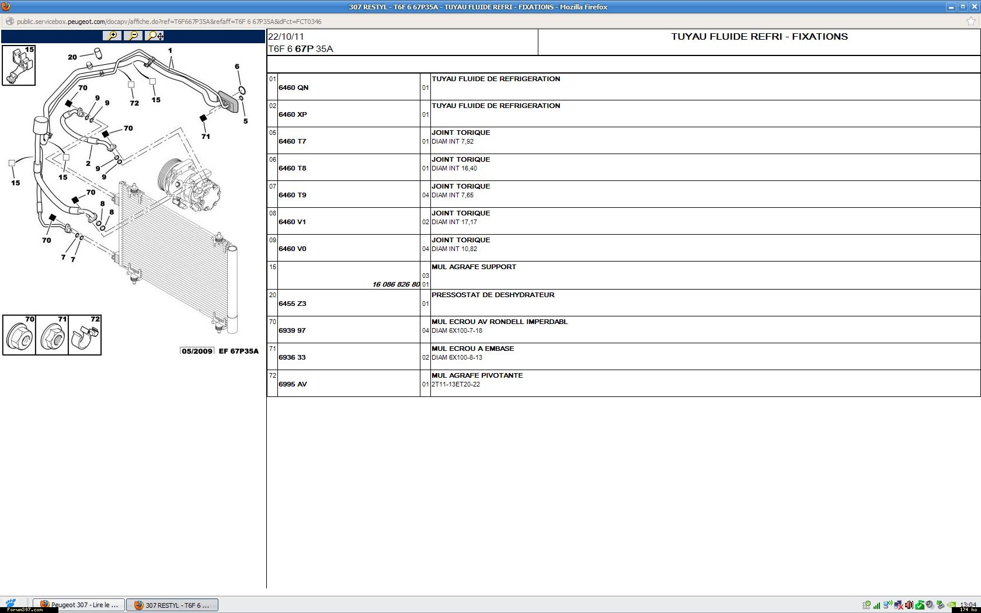Click the gray speaker audio tray icon
The image size is (981, 613).
930,605
